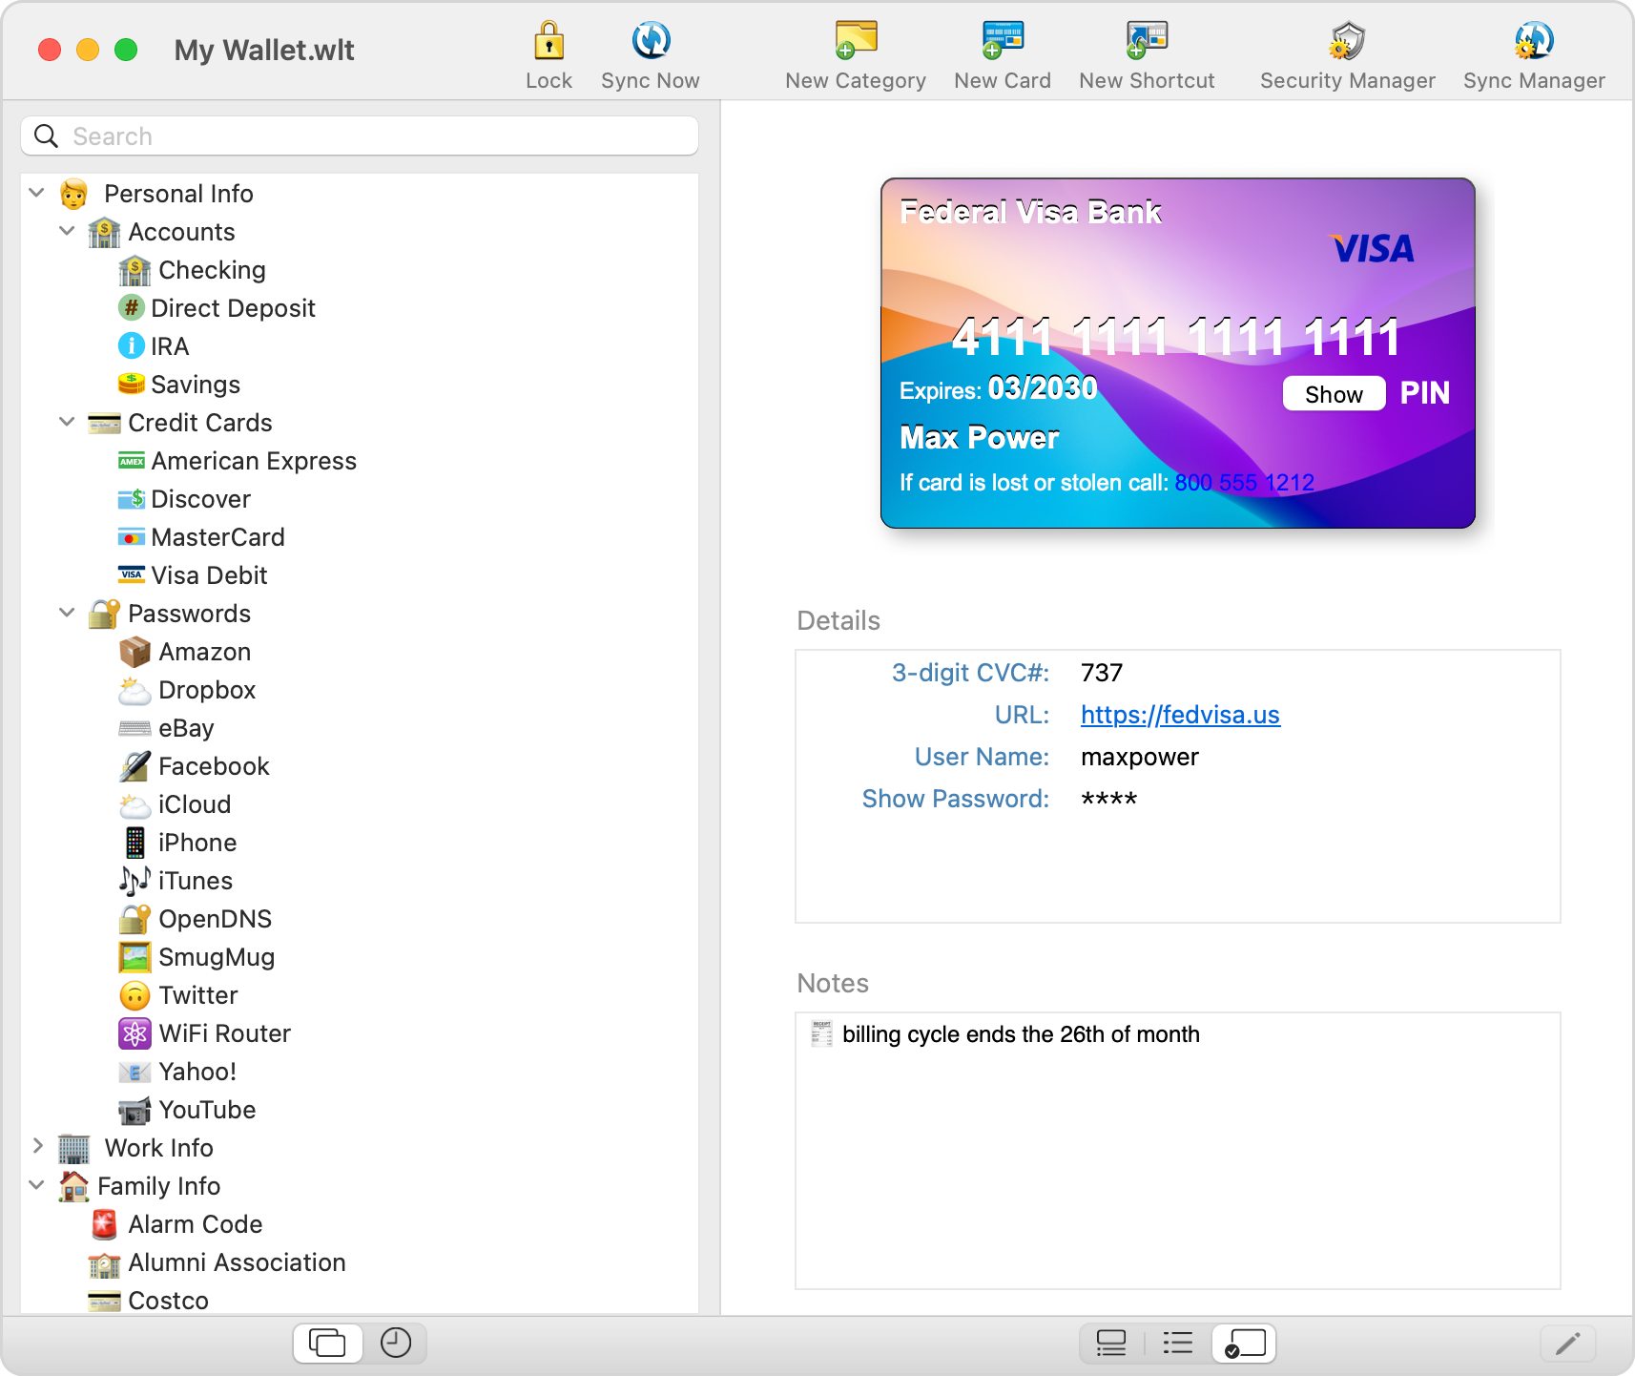
Task: Select the Dropbox cloud icon
Action: click(x=135, y=690)
